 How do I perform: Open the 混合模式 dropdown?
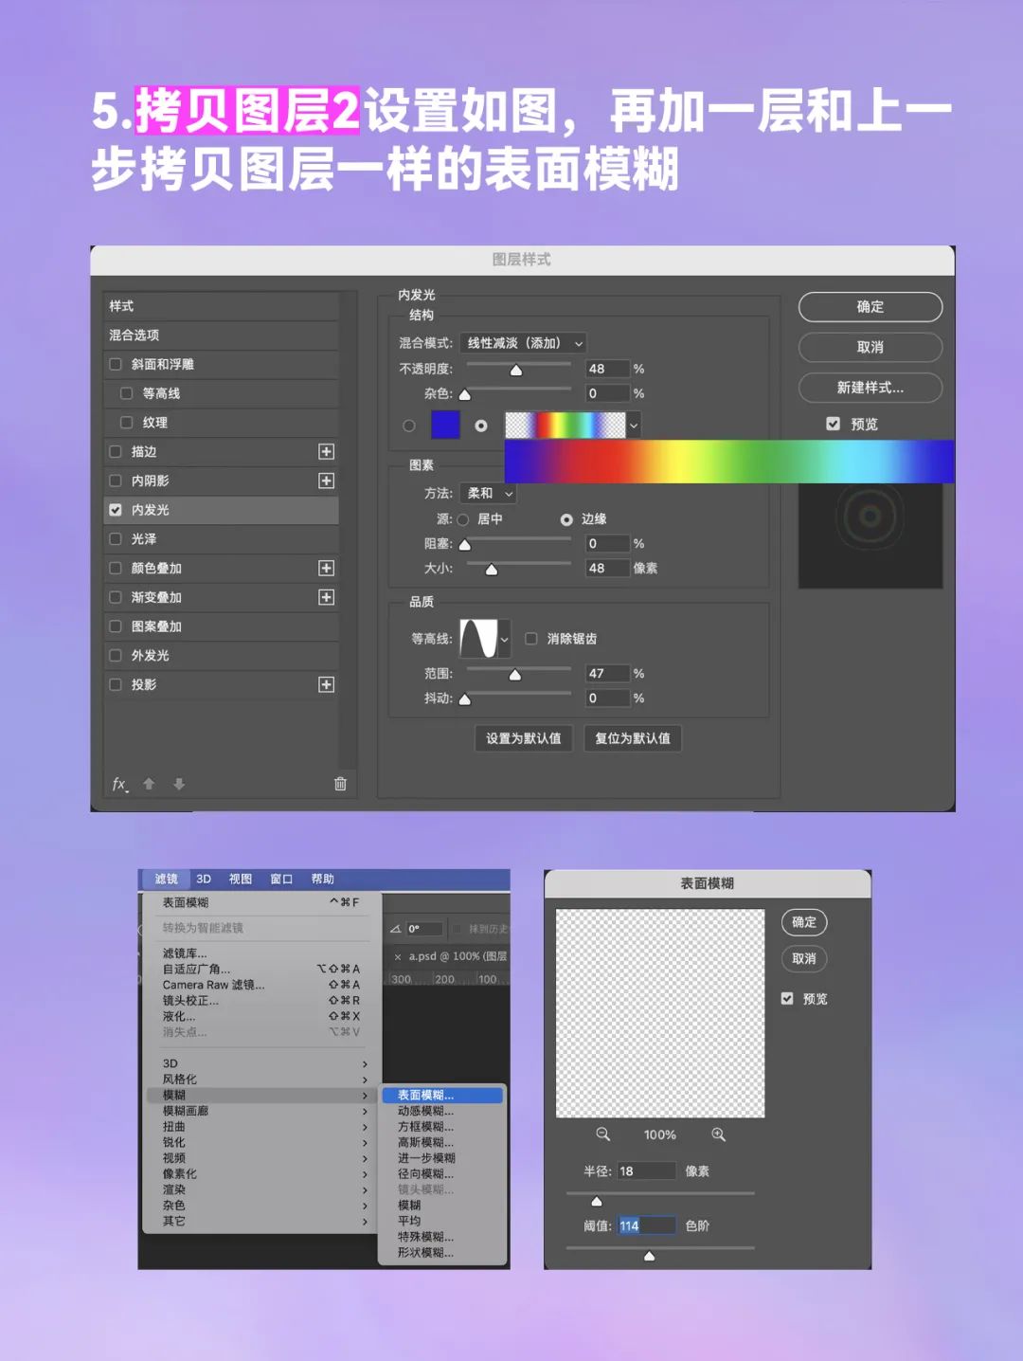click(x=523, y=343)
